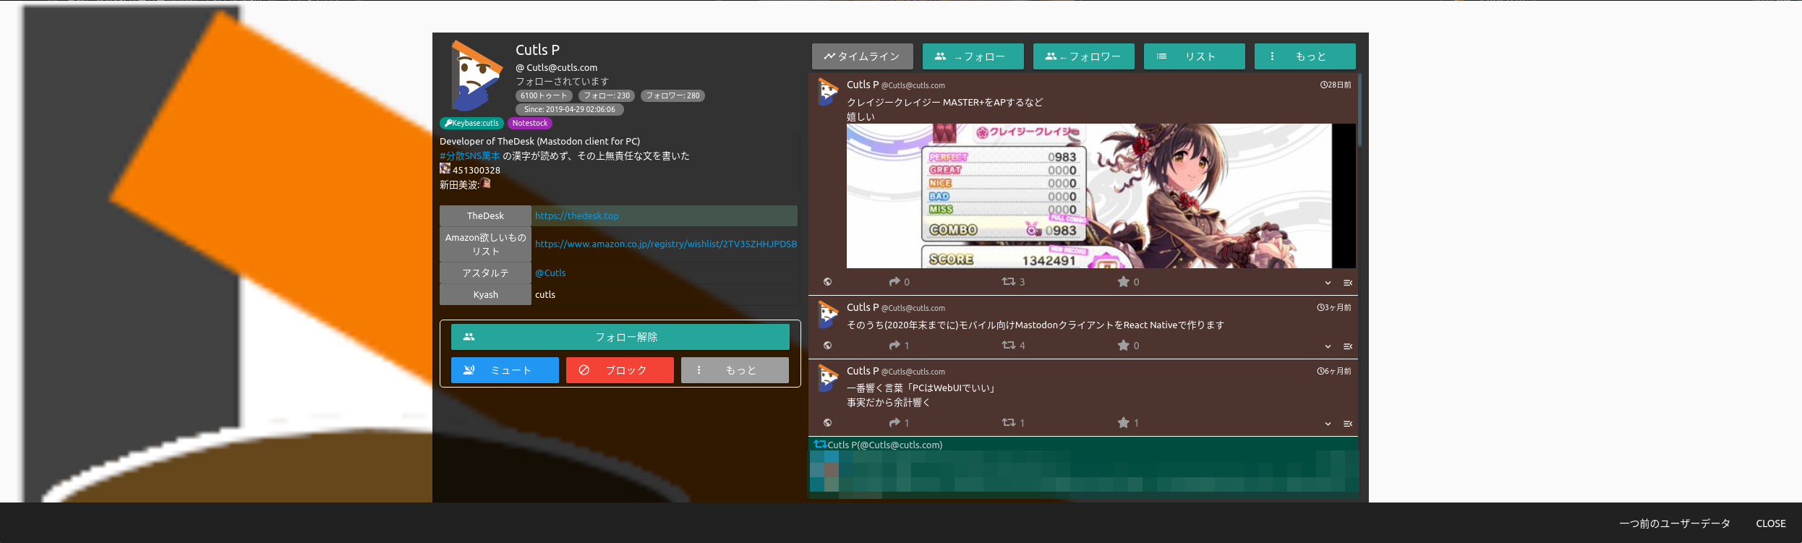The height and width of the screenshot is (543, 1802).
Task: Favourite the クレイジークレイジー post
Action: [x=1124, y=281]
